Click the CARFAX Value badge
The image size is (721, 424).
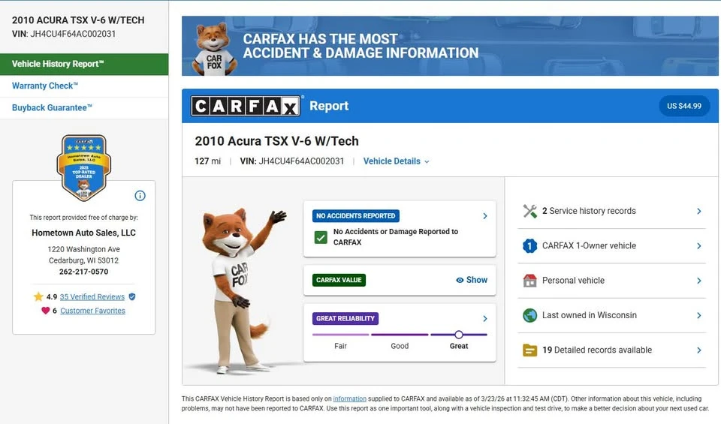pos(339,280)
